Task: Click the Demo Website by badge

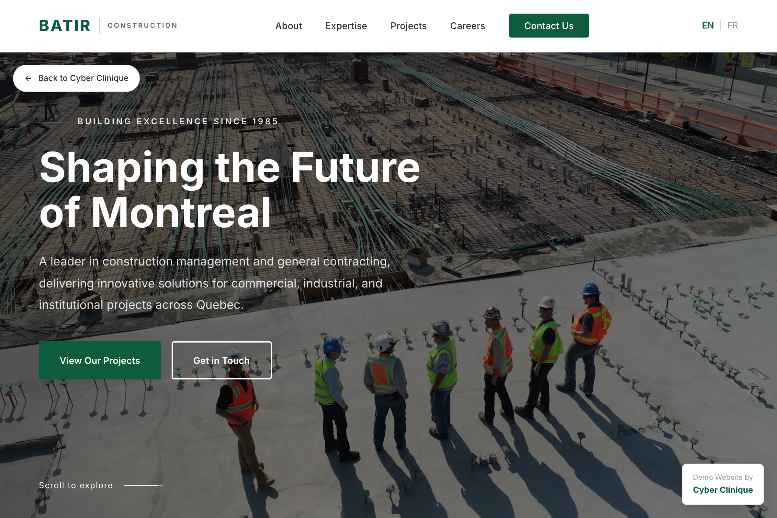Action: click(723, 484)
